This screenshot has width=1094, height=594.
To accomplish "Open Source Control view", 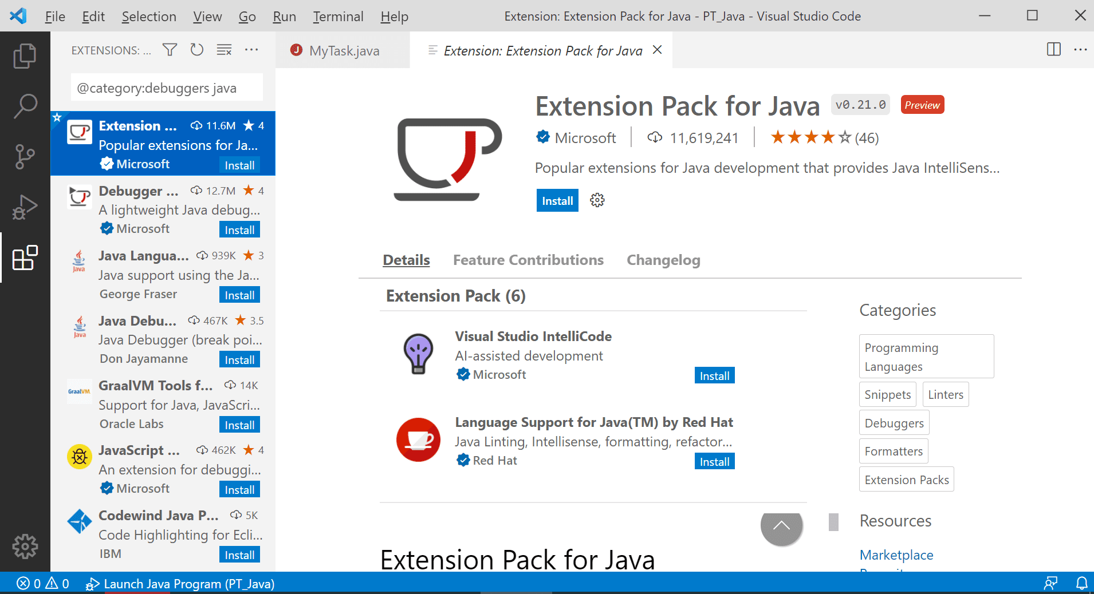I will pyautogui.click(x=25, y=156).
